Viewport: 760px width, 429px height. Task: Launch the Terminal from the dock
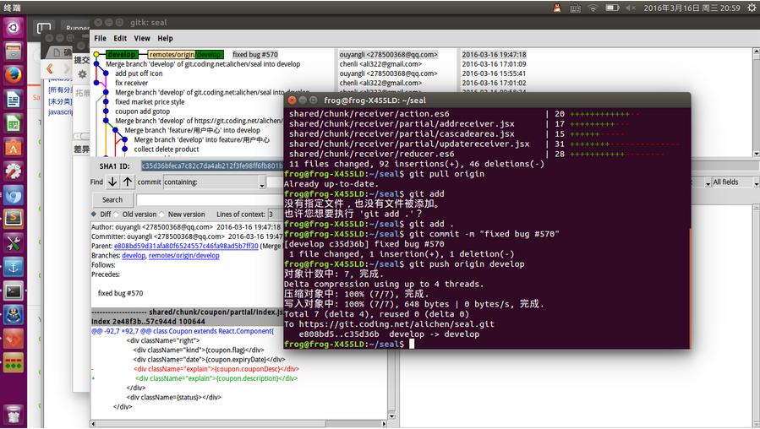(13, 291)
